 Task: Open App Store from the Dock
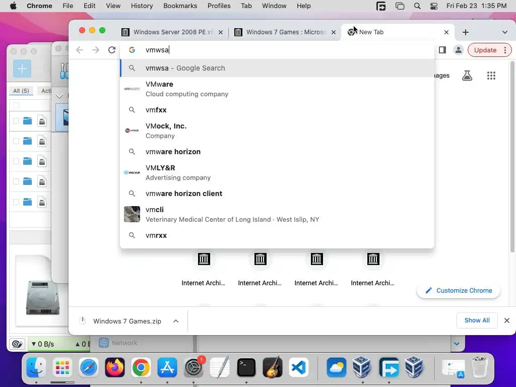tap(167, 367)
